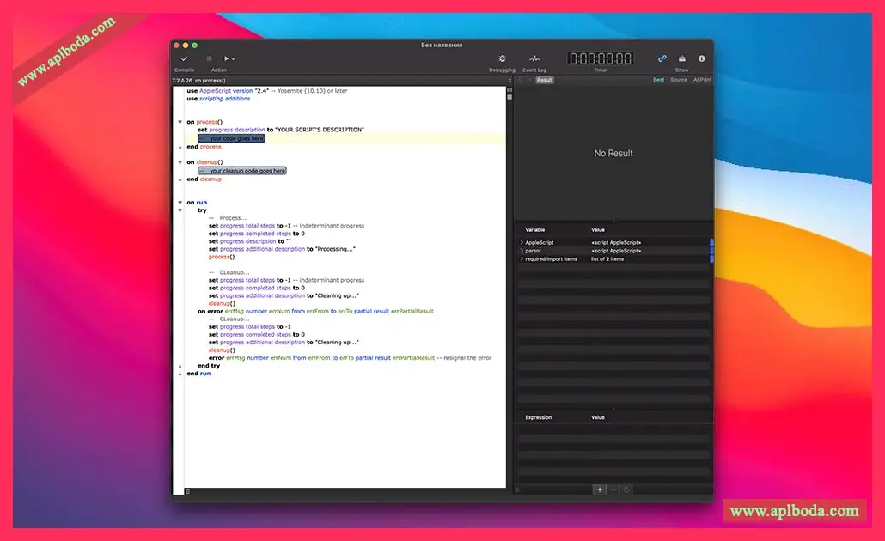
Task: Run the script with the play button
Action: point(226,58)
